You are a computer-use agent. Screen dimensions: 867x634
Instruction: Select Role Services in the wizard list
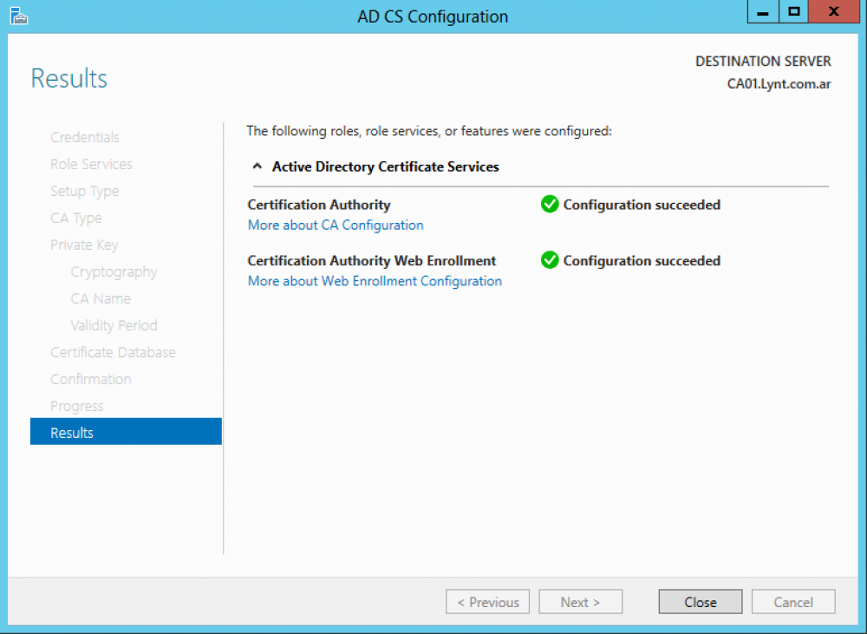[x=91, y=164]
